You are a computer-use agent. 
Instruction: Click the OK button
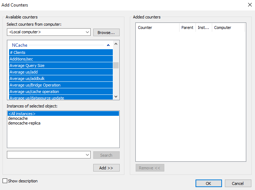pyautogui.click(x=209, y=183)
